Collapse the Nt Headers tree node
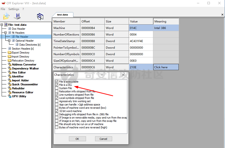This screenshot has height=148, width=225. pos(6,33)
